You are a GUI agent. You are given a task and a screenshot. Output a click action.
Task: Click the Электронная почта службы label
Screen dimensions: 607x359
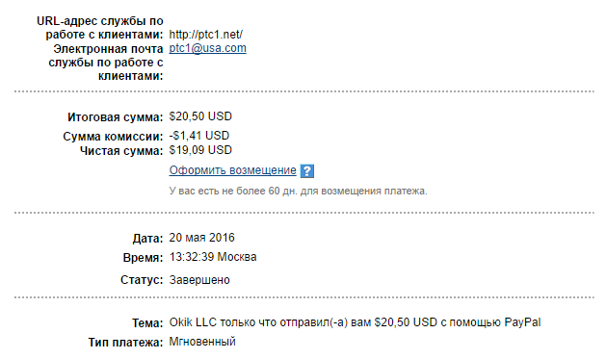(x=106, y=63)
